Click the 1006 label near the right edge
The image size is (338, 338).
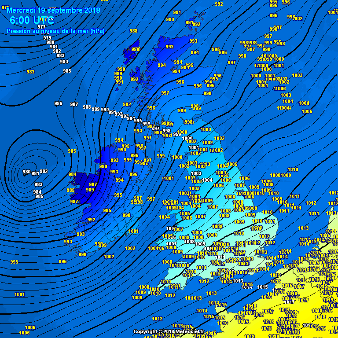click(307, 111)
